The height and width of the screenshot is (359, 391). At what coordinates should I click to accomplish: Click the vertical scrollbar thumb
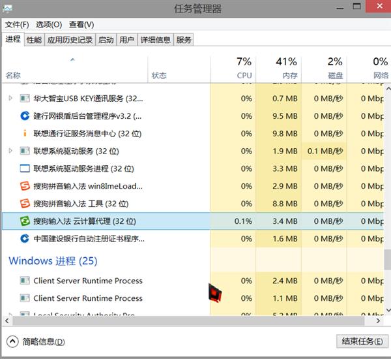[388, 259]
